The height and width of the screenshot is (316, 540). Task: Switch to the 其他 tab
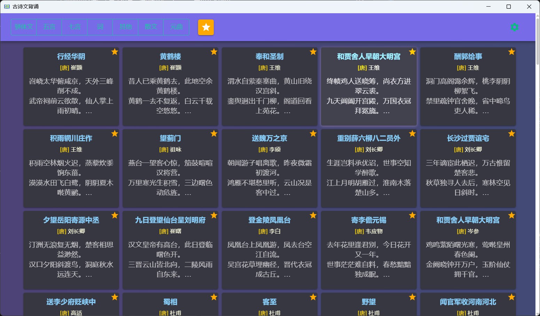(125, 27)
